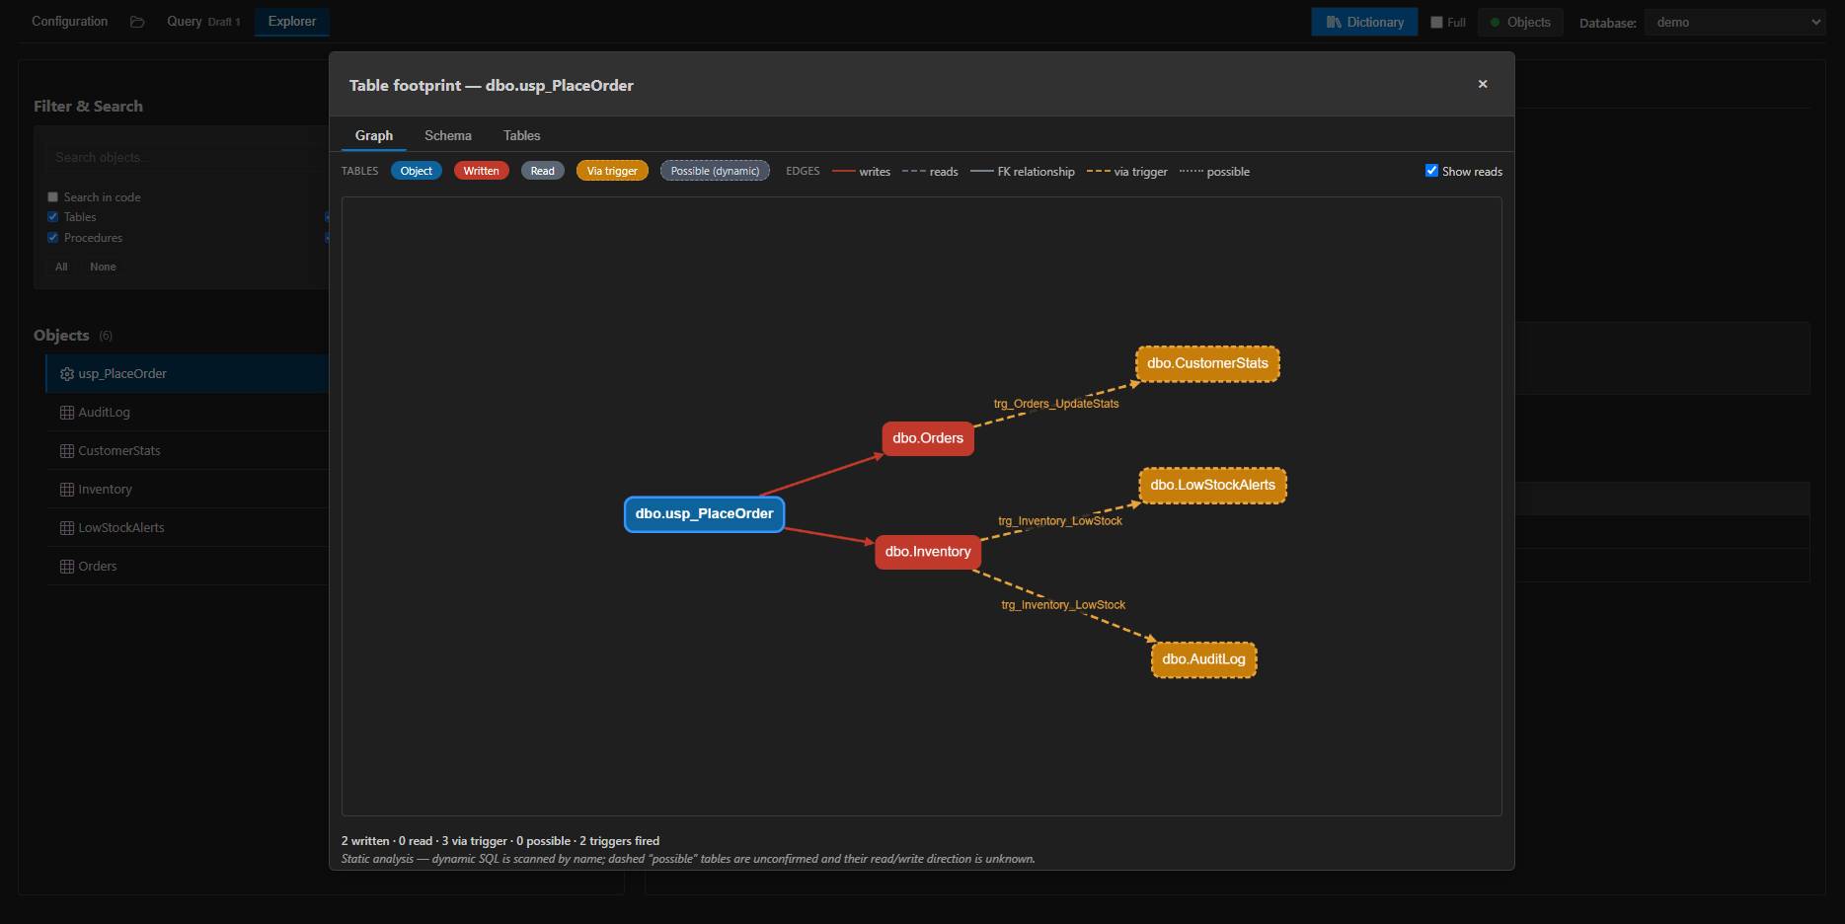The image size is (1845, 924).
Task: Switch to the Tables tab in dialog
Action: tap(521, 135)
